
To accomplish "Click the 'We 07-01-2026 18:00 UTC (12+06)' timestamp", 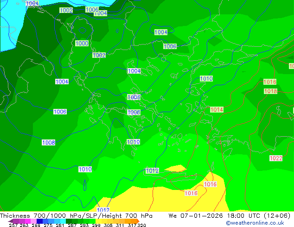I will coord(230,215).
